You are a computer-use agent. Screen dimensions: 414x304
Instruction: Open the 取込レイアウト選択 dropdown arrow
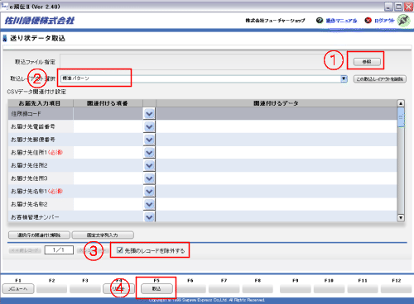coord(344,78)
